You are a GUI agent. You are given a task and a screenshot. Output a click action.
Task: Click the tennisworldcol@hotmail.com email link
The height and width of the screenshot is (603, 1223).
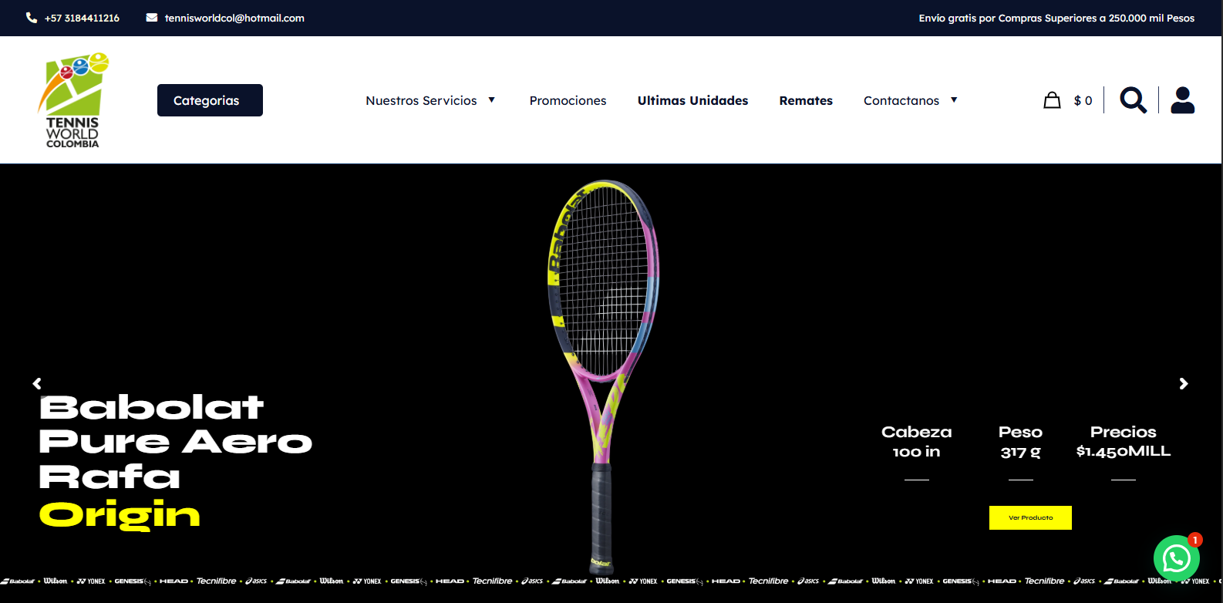[x=234, y=18]
